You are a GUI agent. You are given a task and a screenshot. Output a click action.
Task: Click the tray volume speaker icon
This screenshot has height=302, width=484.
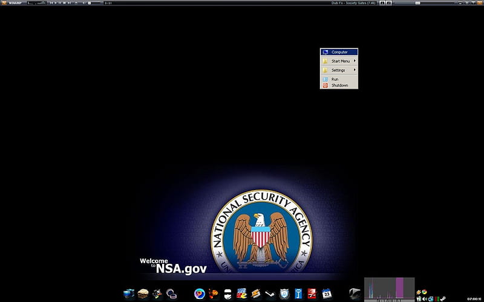(x=425, y=299)
